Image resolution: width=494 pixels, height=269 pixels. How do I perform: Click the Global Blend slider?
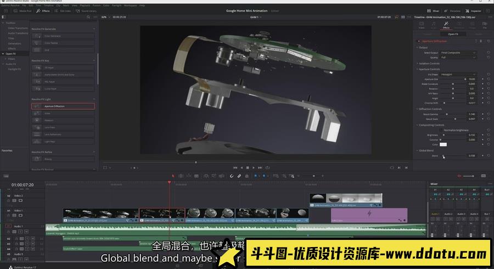pyautogui.click(x=453, y=155)
